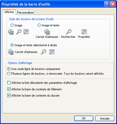Click the properties window icon under Image option
The width and height of the screenshot is (117, 124).
[26, 32]
